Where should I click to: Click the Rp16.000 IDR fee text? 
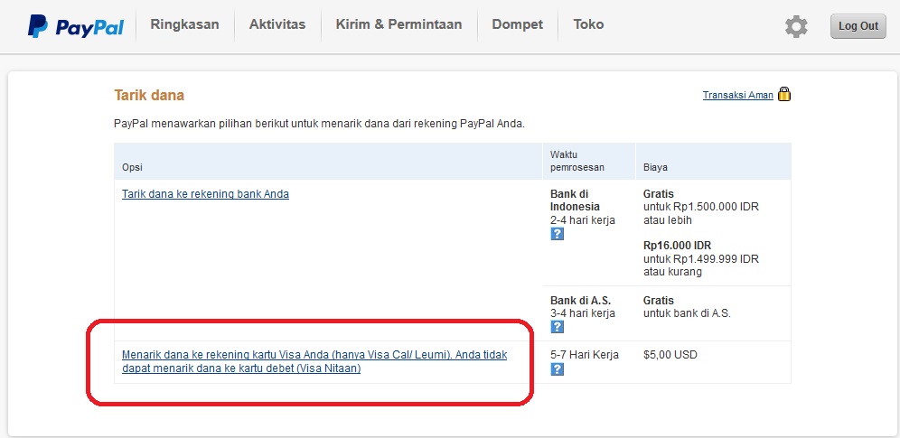(678, 246)
